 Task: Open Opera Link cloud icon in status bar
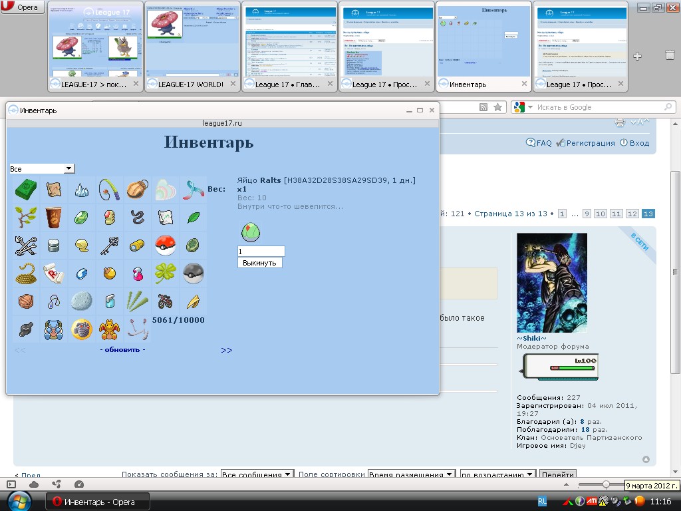coord(34,484)
